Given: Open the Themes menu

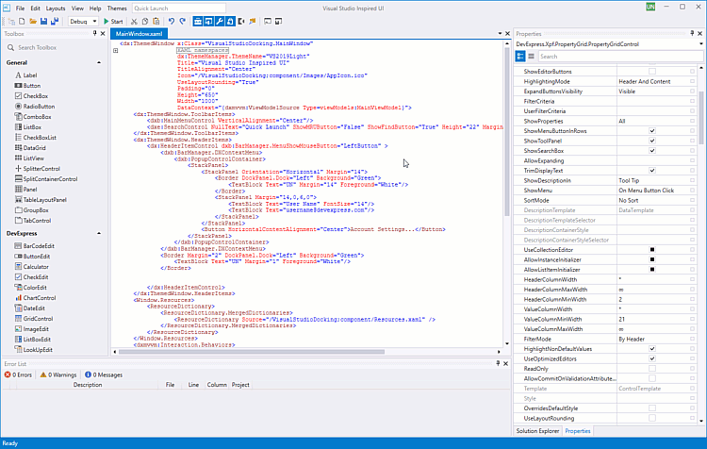Looking at the screenshot, I should tap(117, 8).
